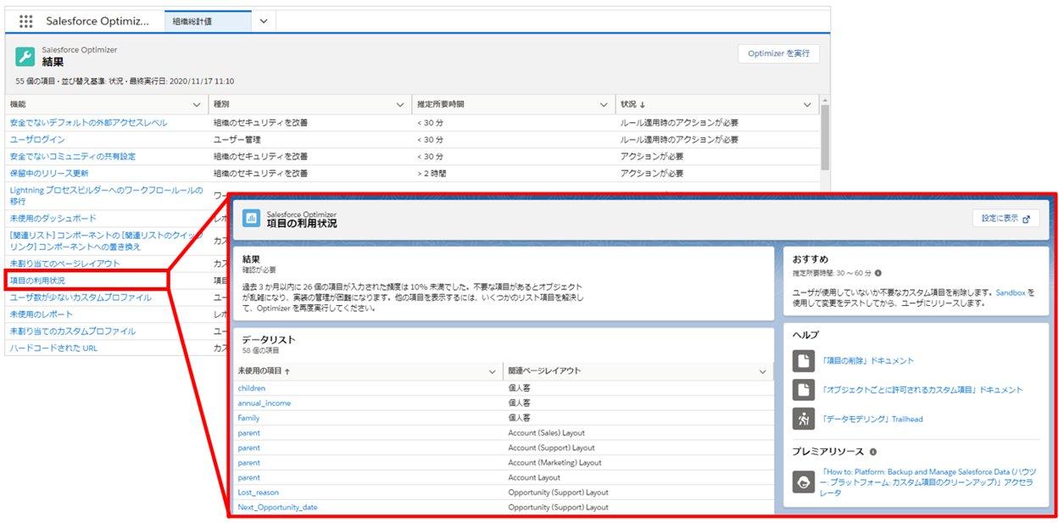Open the ハードコードされた URL link
Screen dimensions: 1064x523
coord(53,348)
